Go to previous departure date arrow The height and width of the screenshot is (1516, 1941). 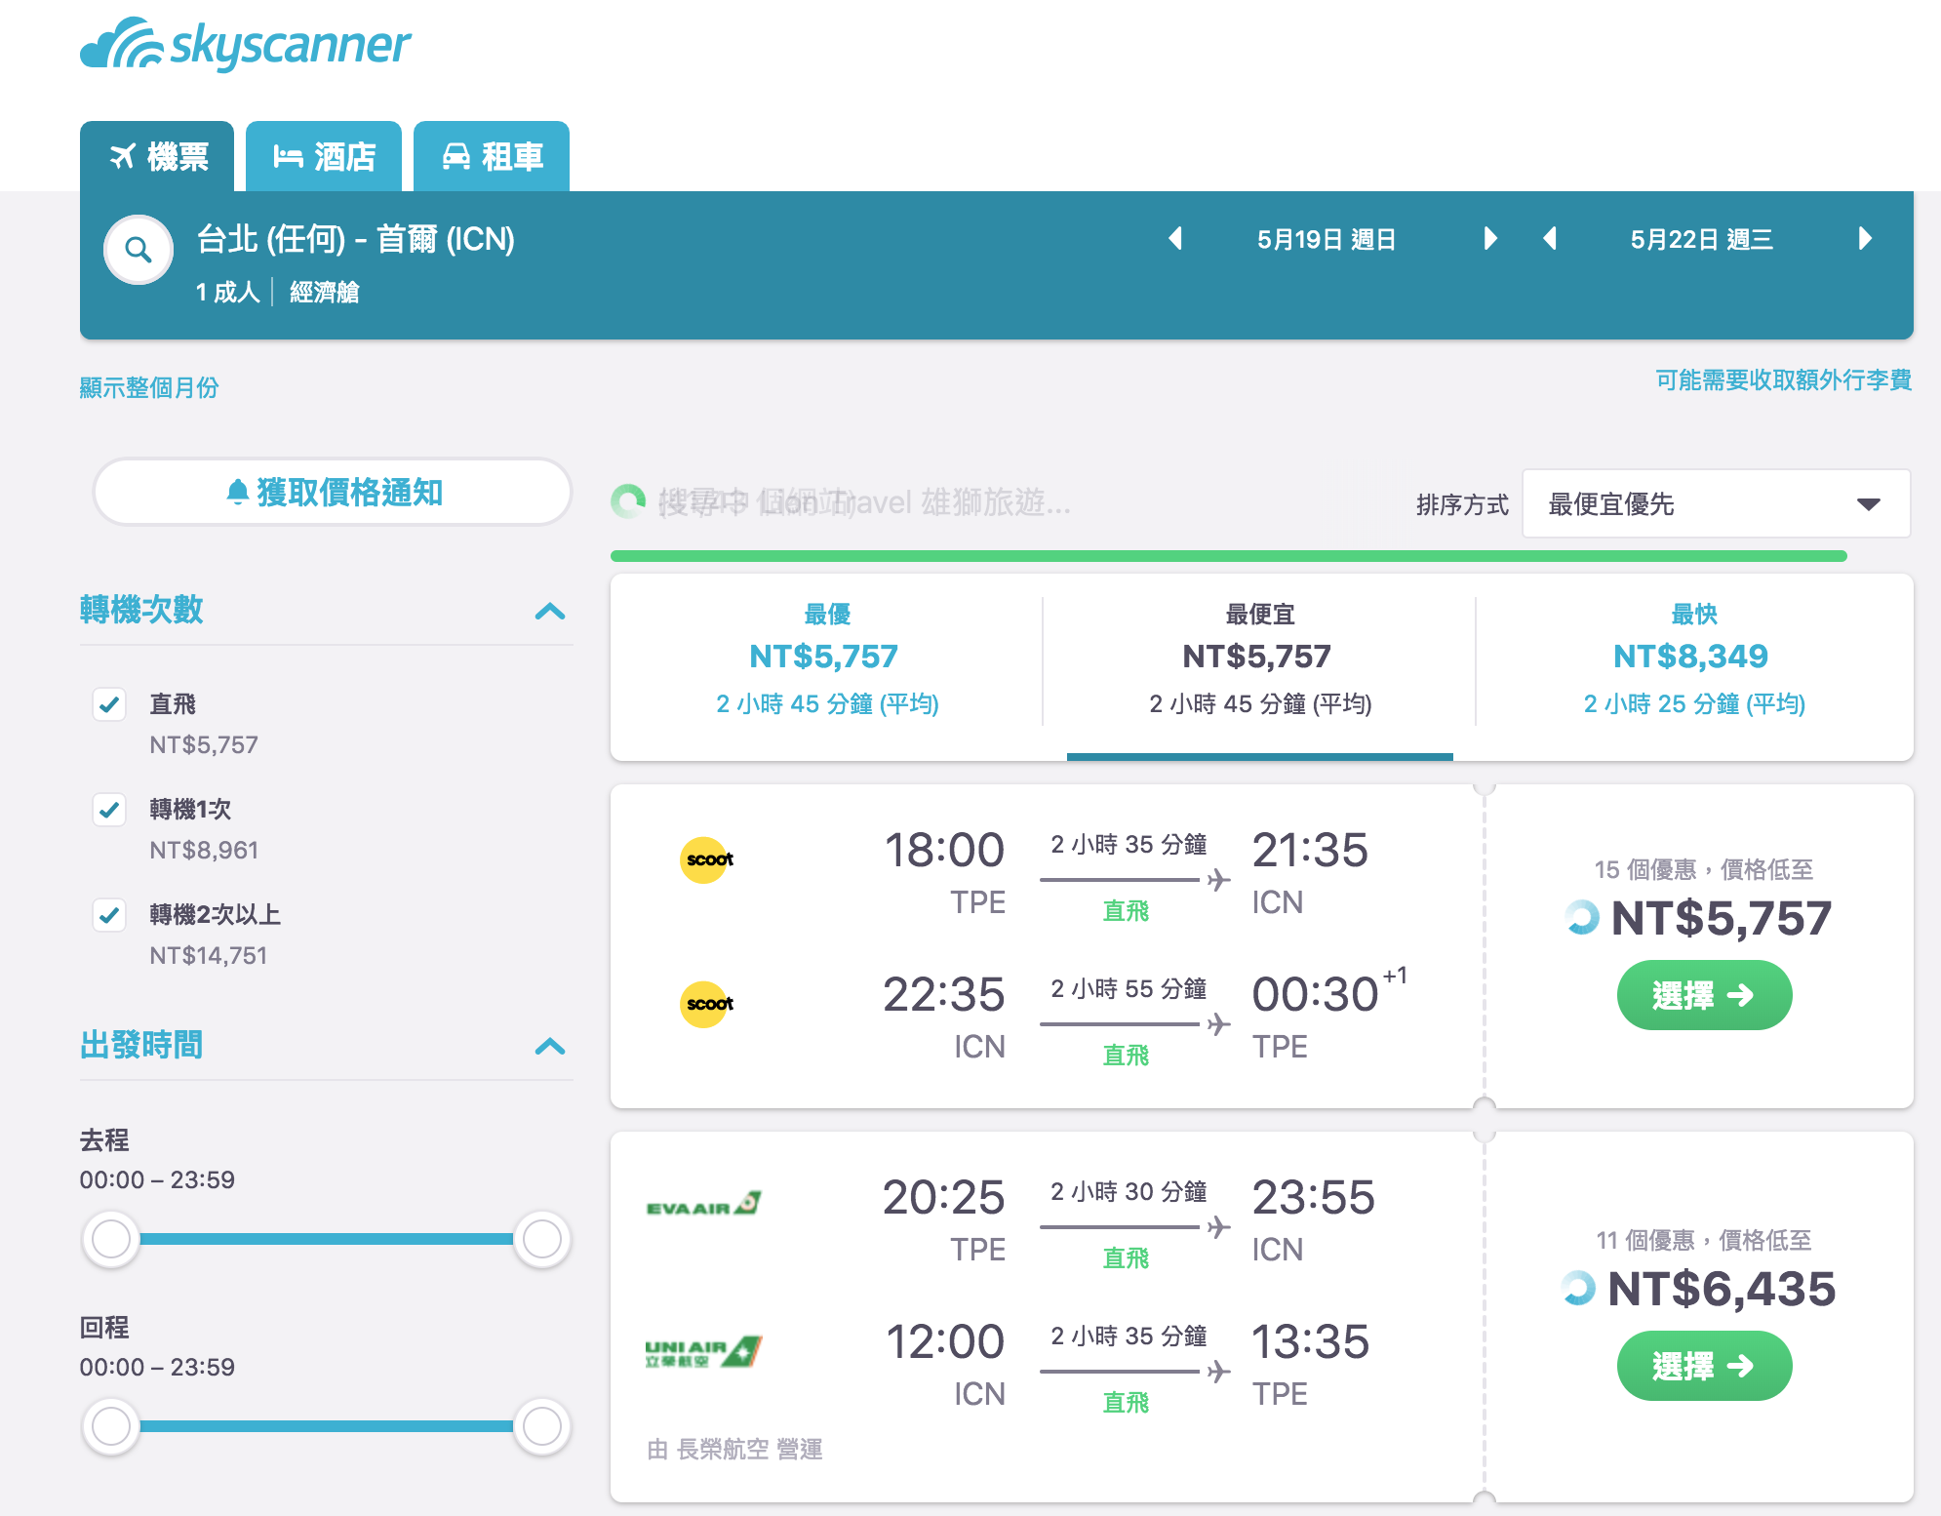1175,239
